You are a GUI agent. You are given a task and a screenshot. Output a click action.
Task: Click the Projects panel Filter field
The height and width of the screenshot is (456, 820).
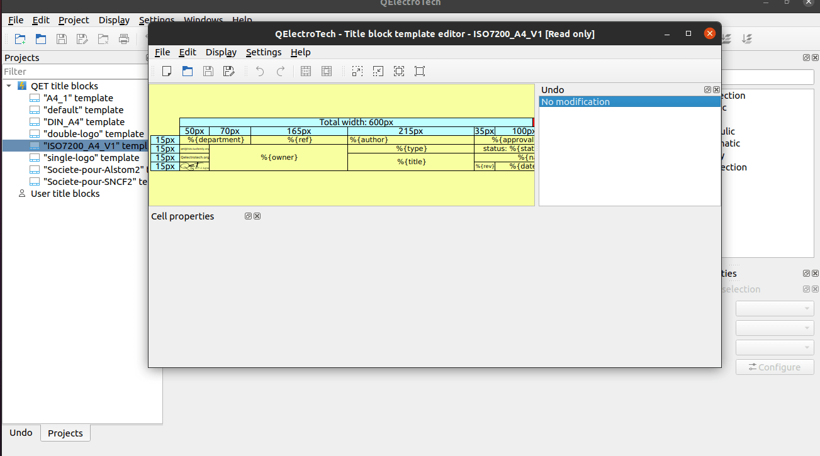click(x=76, y=72)
